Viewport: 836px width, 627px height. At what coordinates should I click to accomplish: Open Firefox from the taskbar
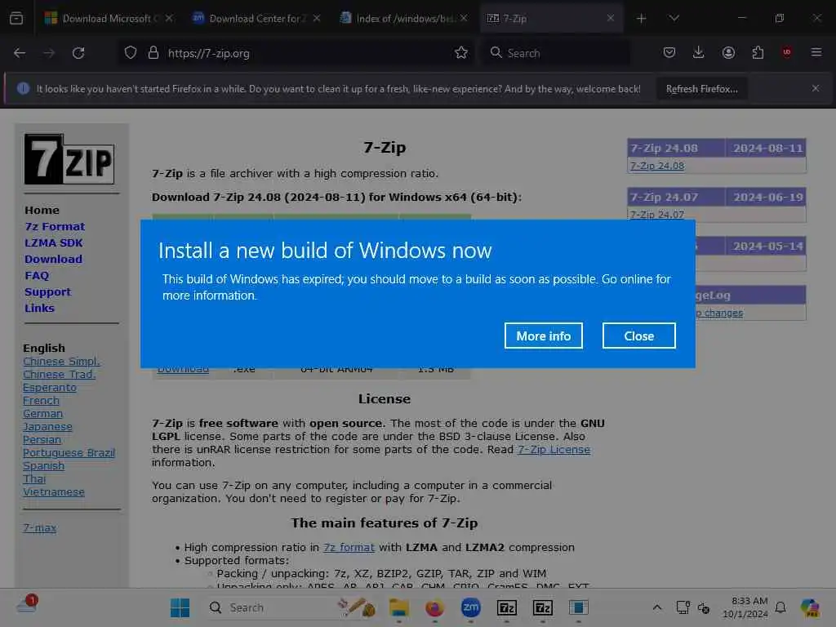(434, 607)
